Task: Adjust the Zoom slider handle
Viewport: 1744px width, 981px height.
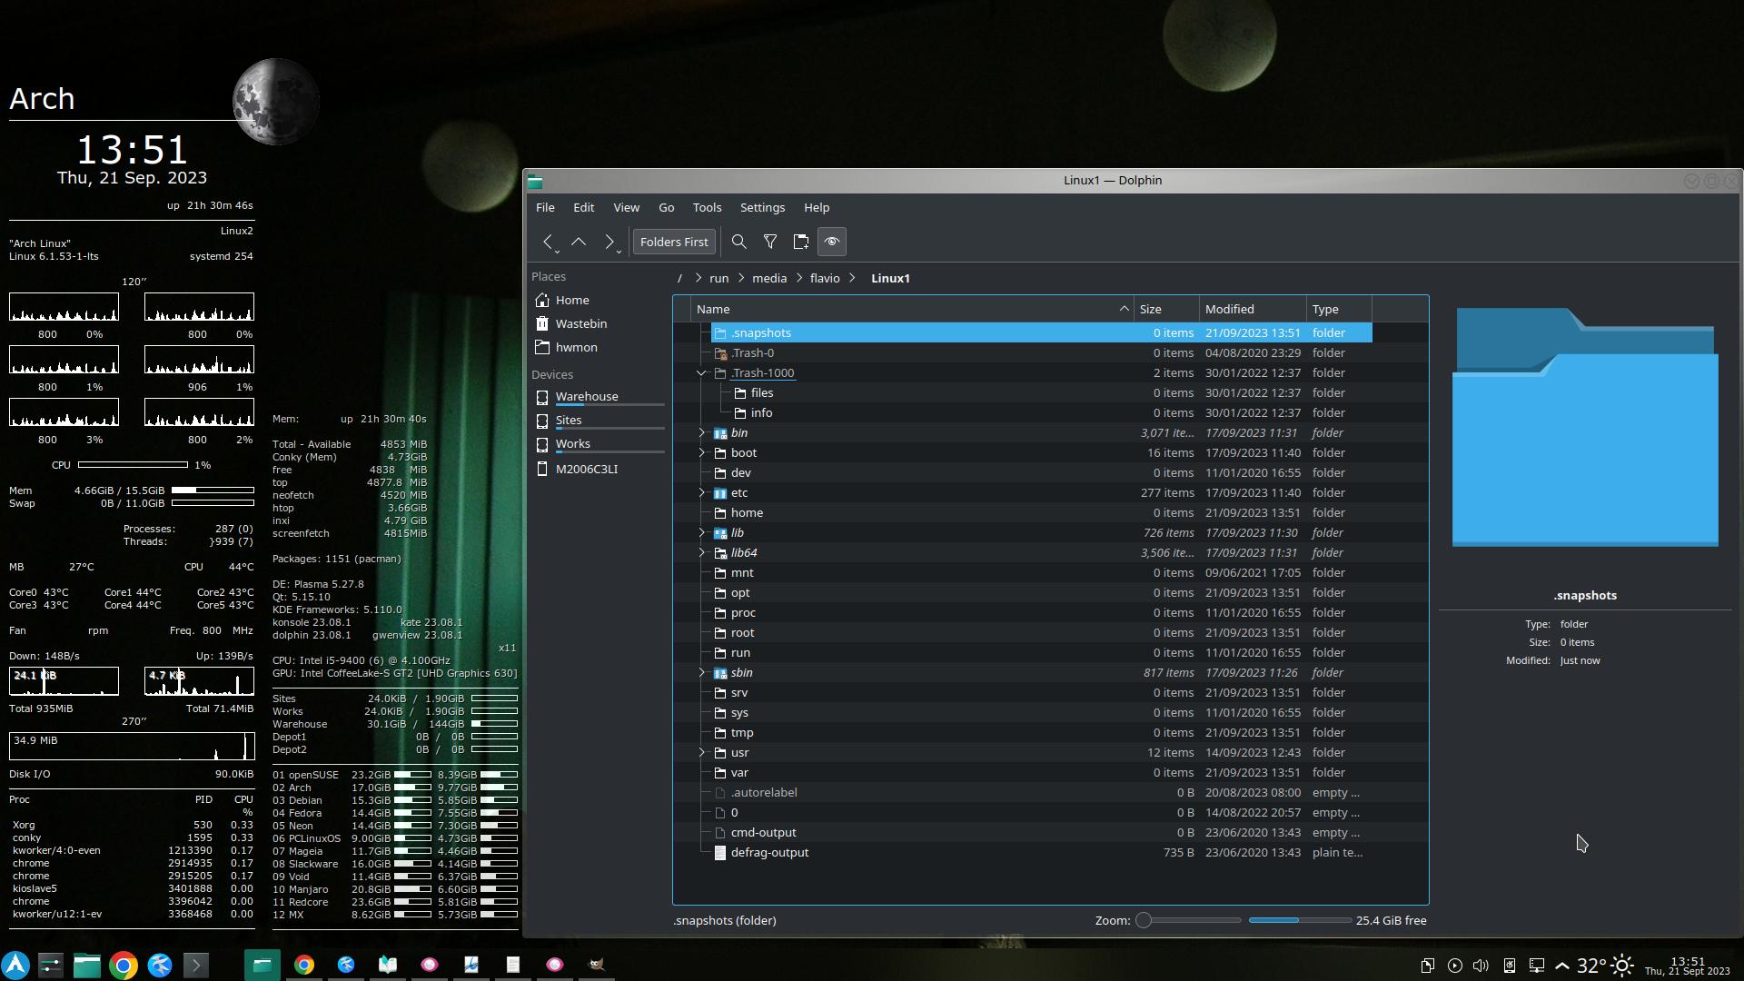Action: 1144,921
